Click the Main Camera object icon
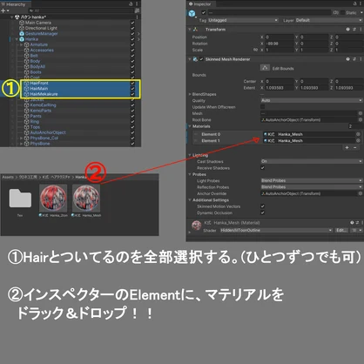This screenshot has height=364, width=364. (22, 23)
